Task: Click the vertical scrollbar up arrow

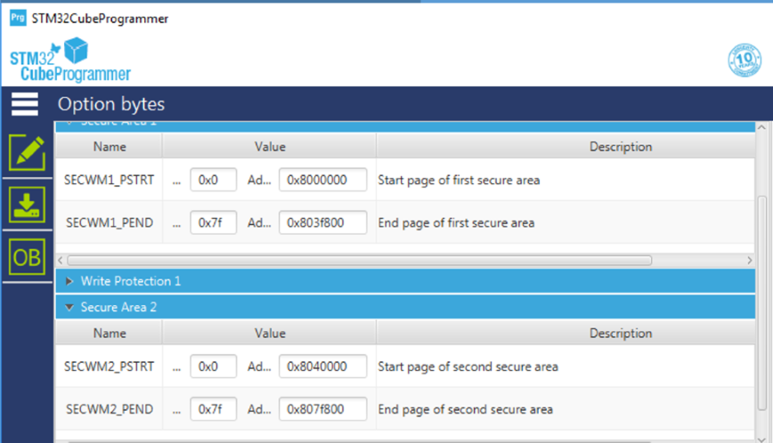Action: click(x=761, y=127)
